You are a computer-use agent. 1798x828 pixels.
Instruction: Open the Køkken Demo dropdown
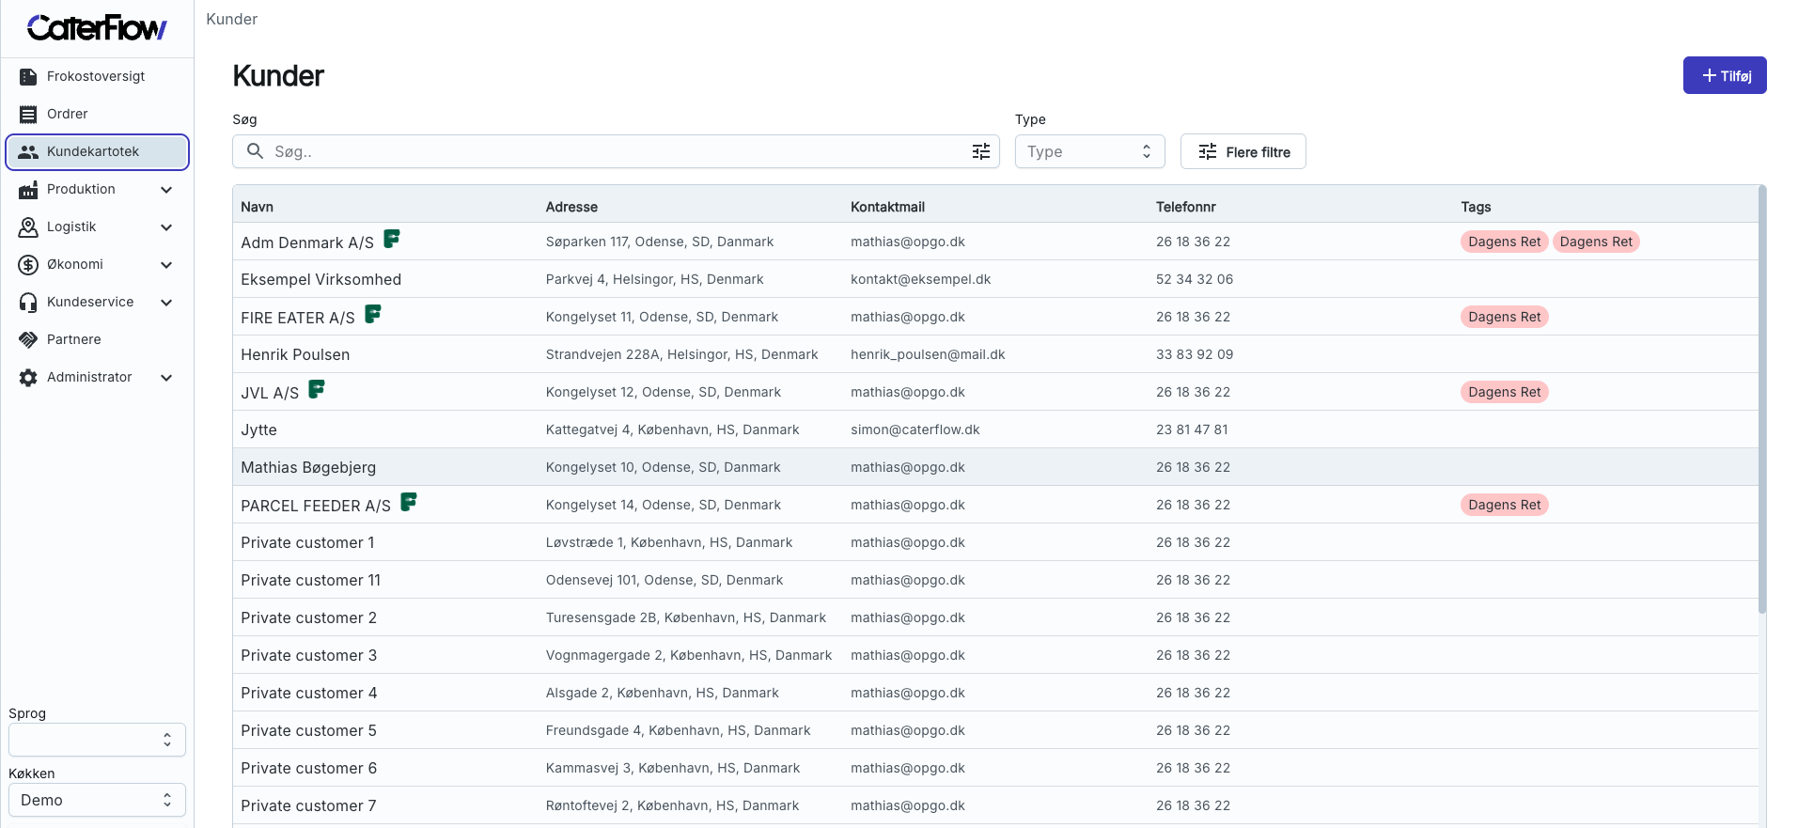tap(97, 800)
